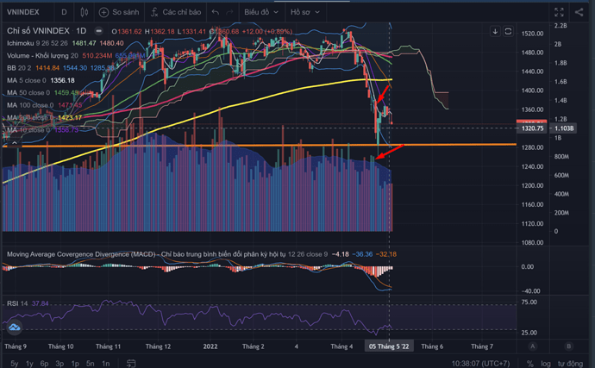Open the candlestick chart style selector
Viewport: 595px width, 368px height.
click(x=85, y=12)
